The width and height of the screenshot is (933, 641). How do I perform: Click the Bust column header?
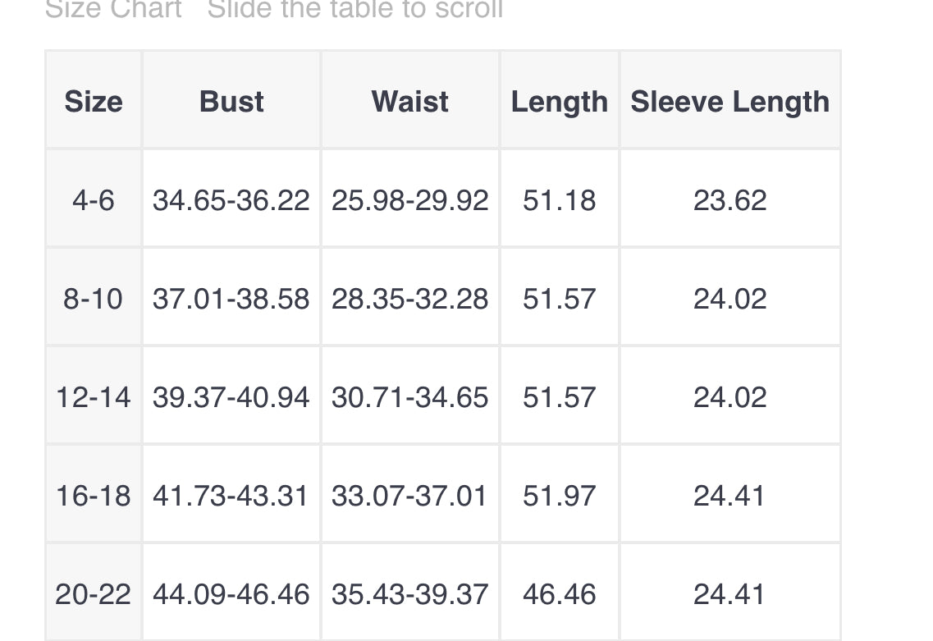231,102
